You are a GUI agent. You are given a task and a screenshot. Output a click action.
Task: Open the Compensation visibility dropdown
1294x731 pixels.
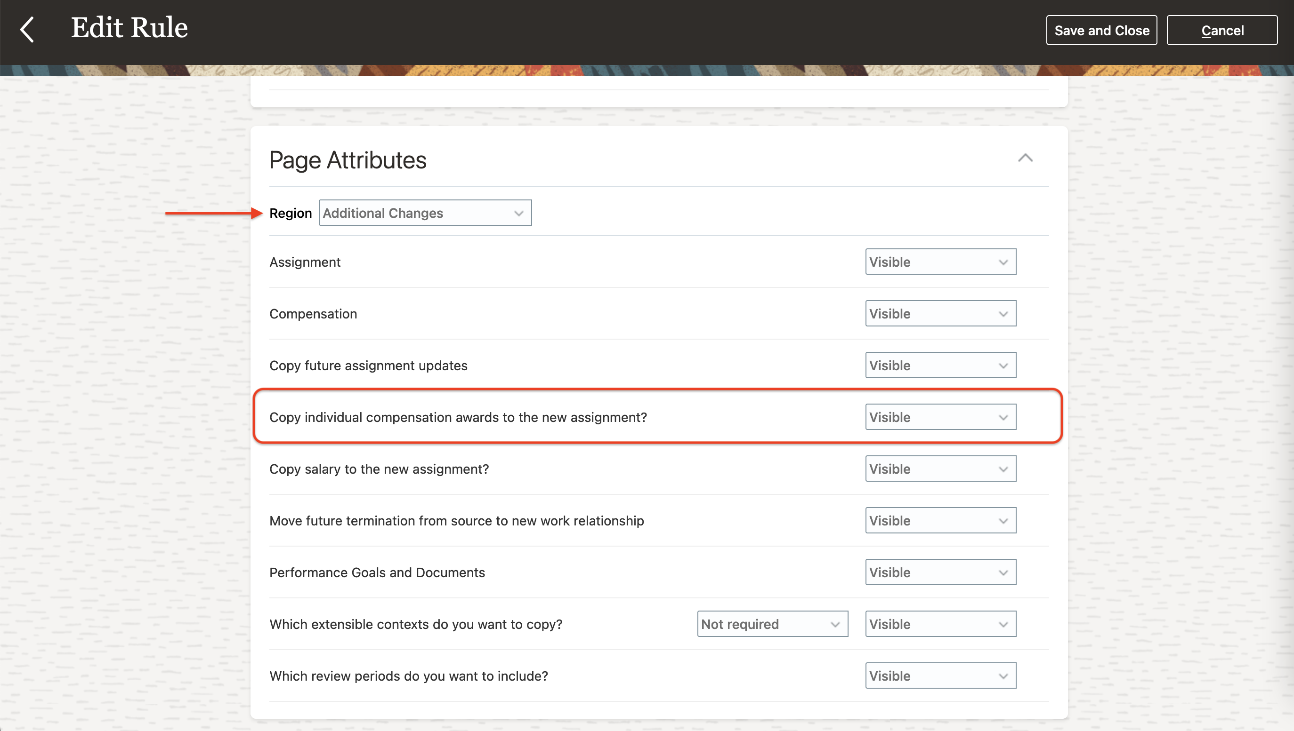[x=940, y=313]
